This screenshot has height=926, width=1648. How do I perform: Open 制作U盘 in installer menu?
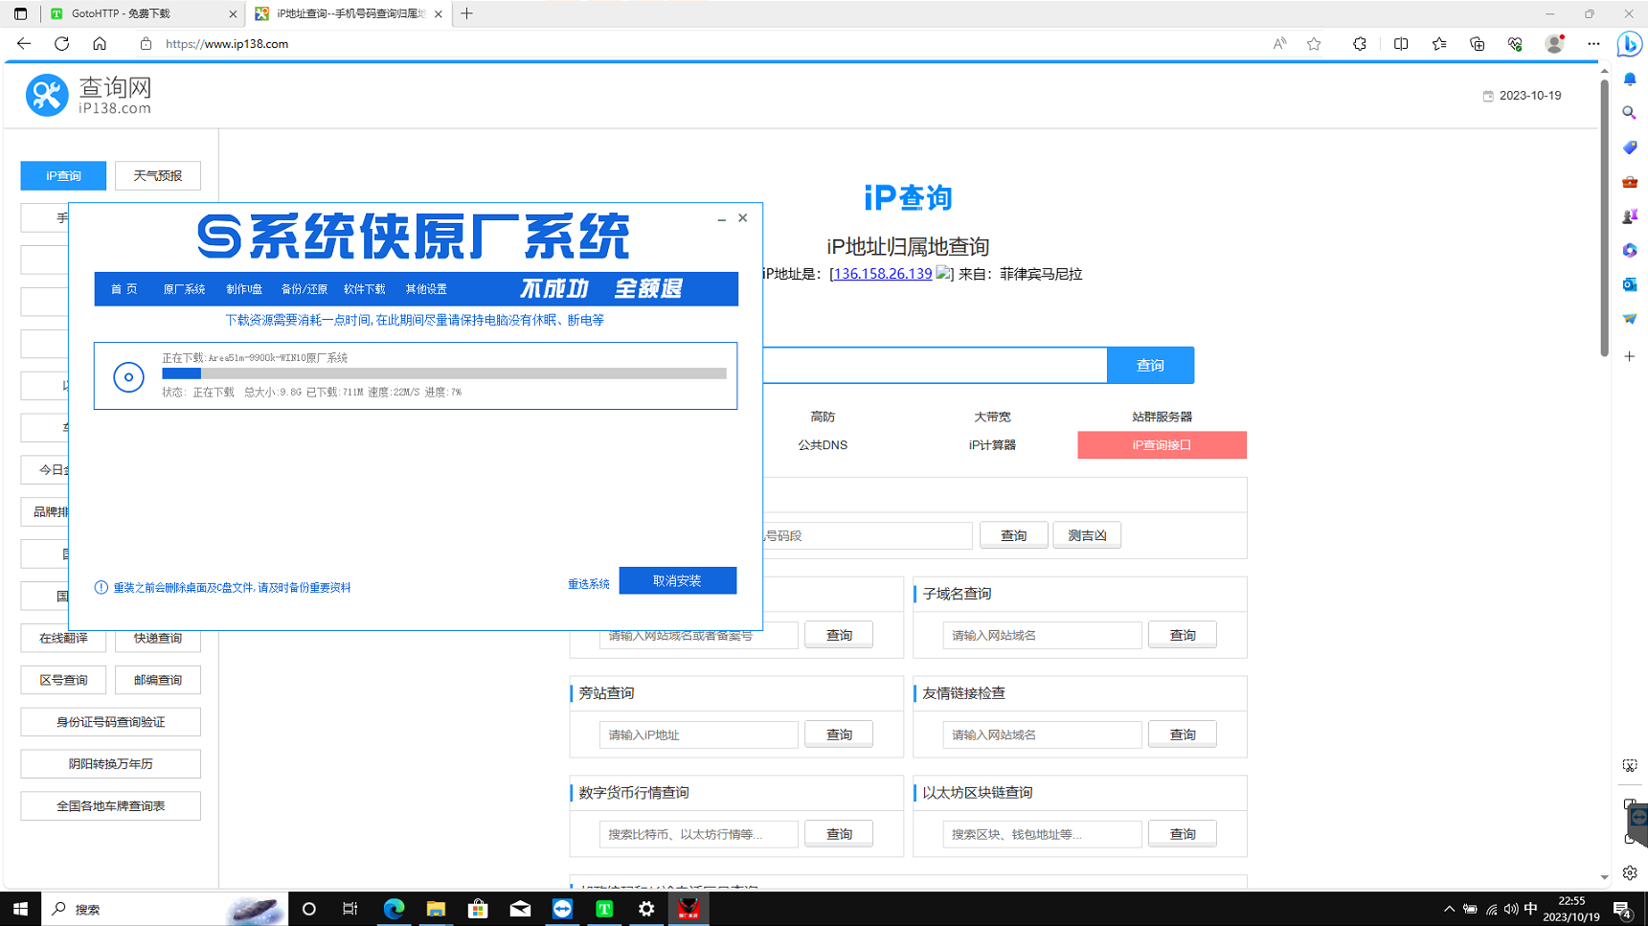pyautogui.click(x=244, y=289)
